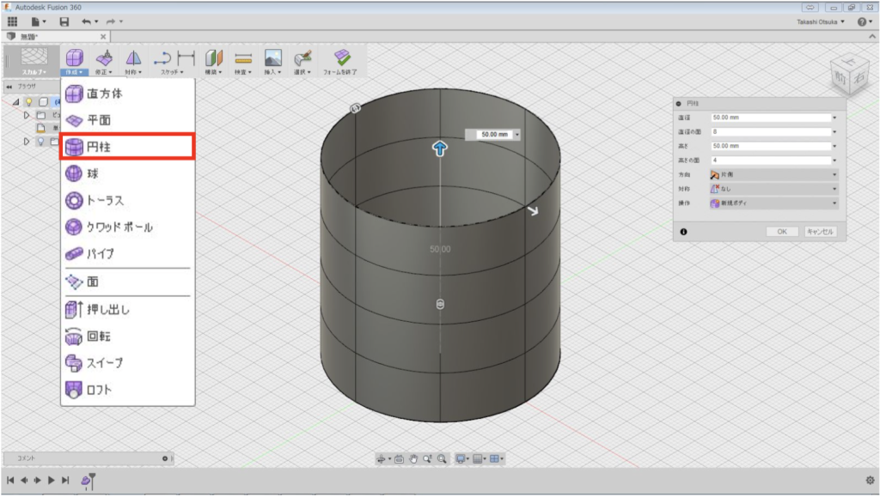
Task: Select the Pan hand tool in navigation bar
Action: 414,459
